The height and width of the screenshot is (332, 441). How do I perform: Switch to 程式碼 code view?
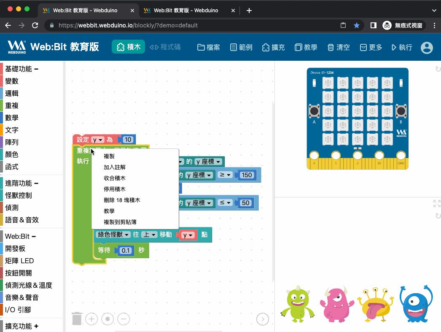pos(165,47)
